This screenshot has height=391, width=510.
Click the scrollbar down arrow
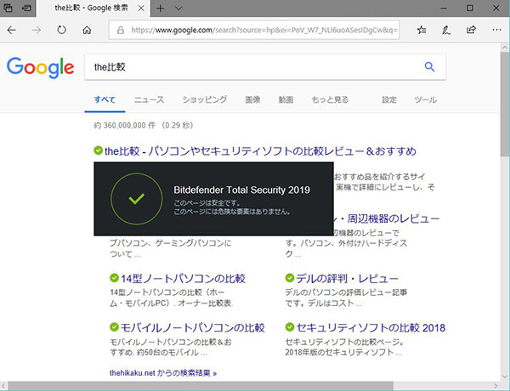click(x=505, y=377)
